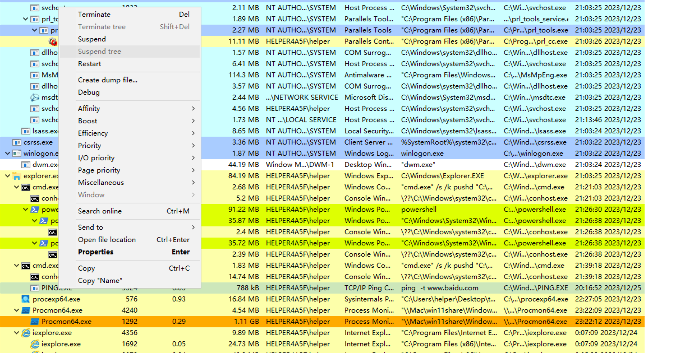Image resolution: width=685 pixels, height=353 pixels.
Task: Click the prl_cc.exe Parallels Control Center icon
Action: pos(53,42)
